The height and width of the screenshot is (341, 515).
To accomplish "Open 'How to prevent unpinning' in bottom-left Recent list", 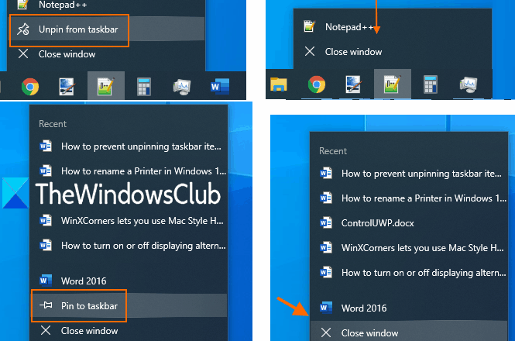I will (x=128, y=146).
